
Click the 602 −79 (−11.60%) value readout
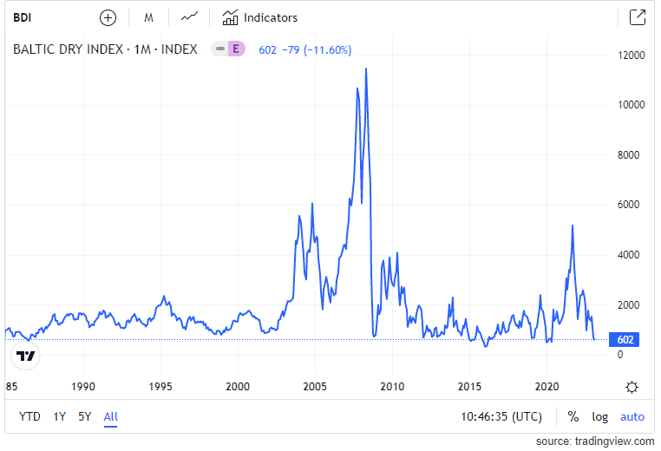[x=304, y=49]
